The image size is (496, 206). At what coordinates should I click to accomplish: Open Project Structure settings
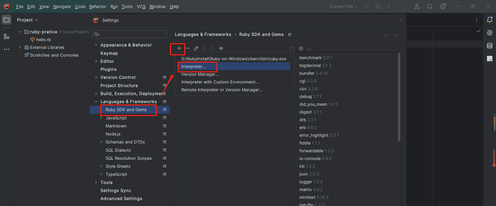119,86
